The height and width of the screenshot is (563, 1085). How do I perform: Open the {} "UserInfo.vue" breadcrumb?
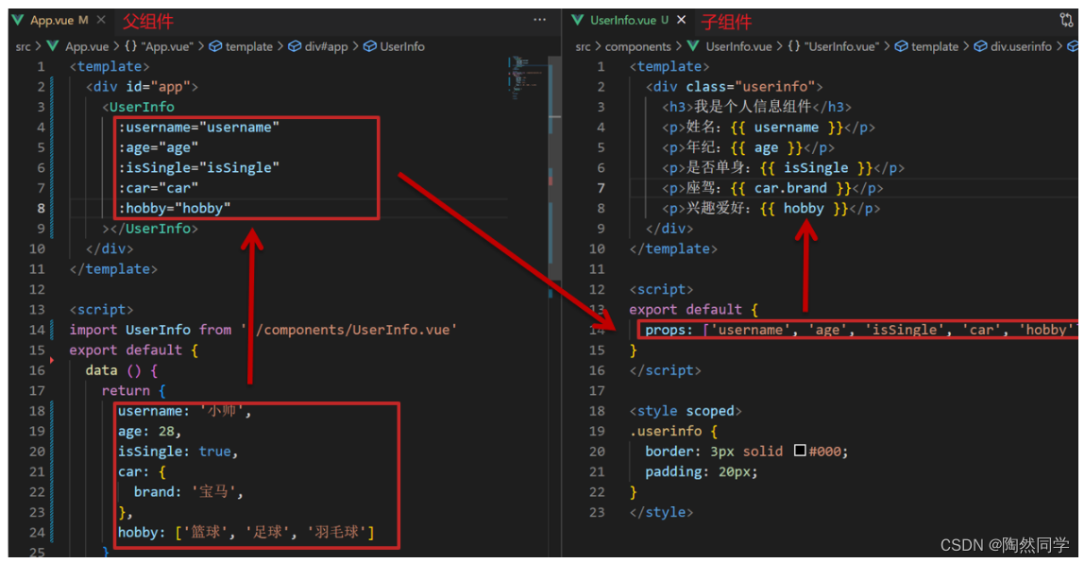(833, 46)
